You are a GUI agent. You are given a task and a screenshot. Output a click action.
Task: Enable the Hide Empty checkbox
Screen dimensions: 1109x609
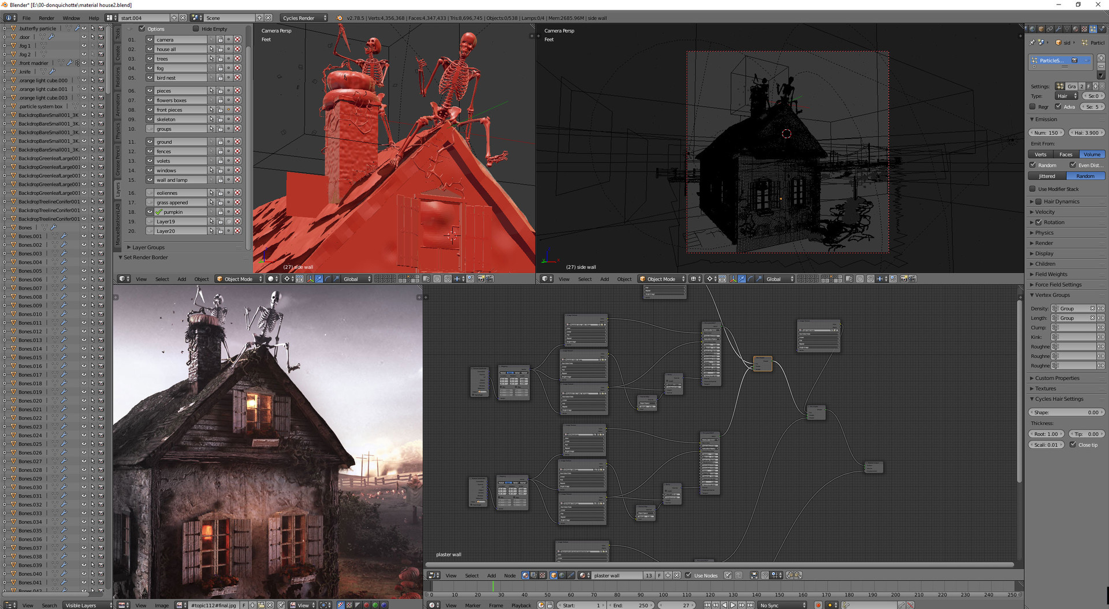pos(196,29)
